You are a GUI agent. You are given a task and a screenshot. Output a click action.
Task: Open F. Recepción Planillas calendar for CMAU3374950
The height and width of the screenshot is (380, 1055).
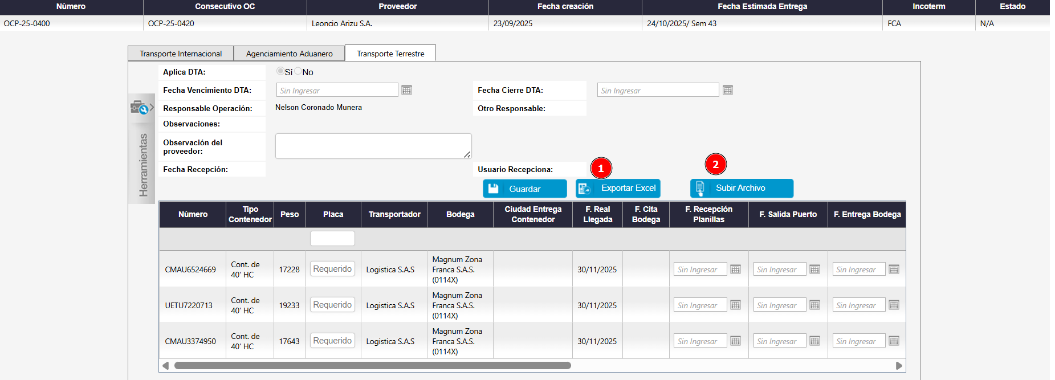pyautogui.click(x=735, y=341)
